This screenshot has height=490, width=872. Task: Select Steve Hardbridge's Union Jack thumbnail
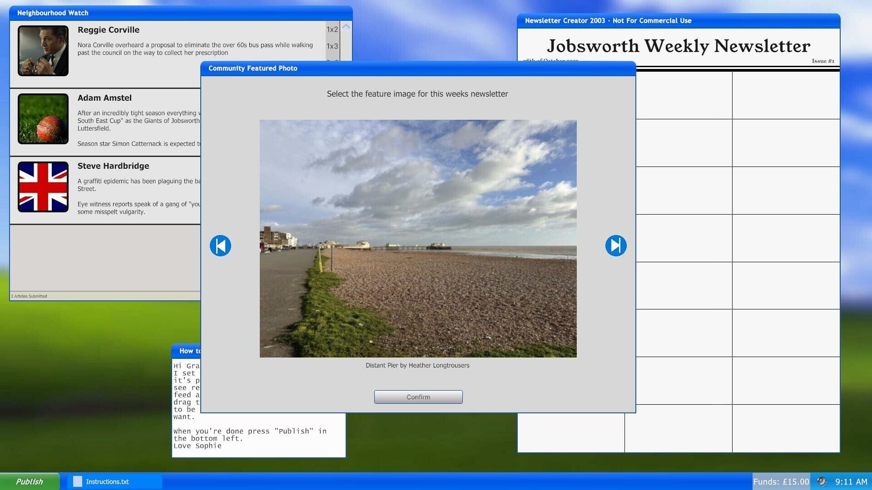[x=43, y=186]
